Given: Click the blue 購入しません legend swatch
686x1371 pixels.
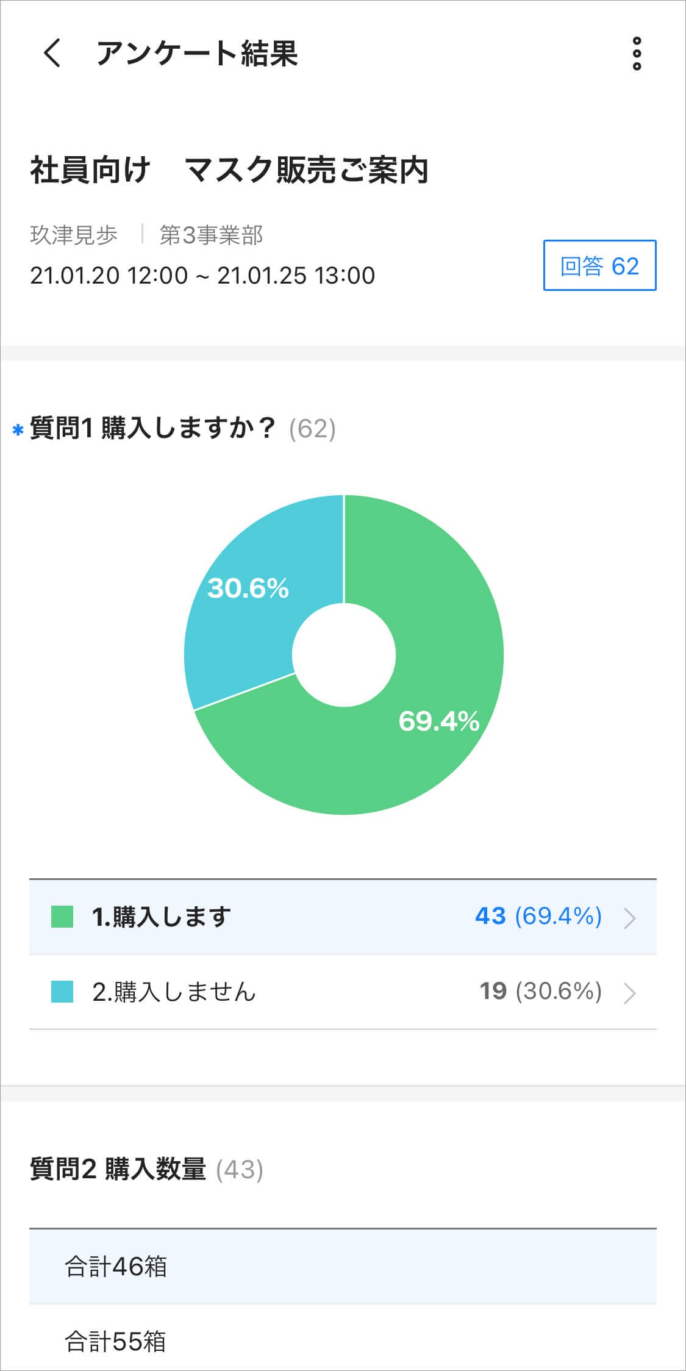Looking at the screenshot, I should (x=62, y=992).
